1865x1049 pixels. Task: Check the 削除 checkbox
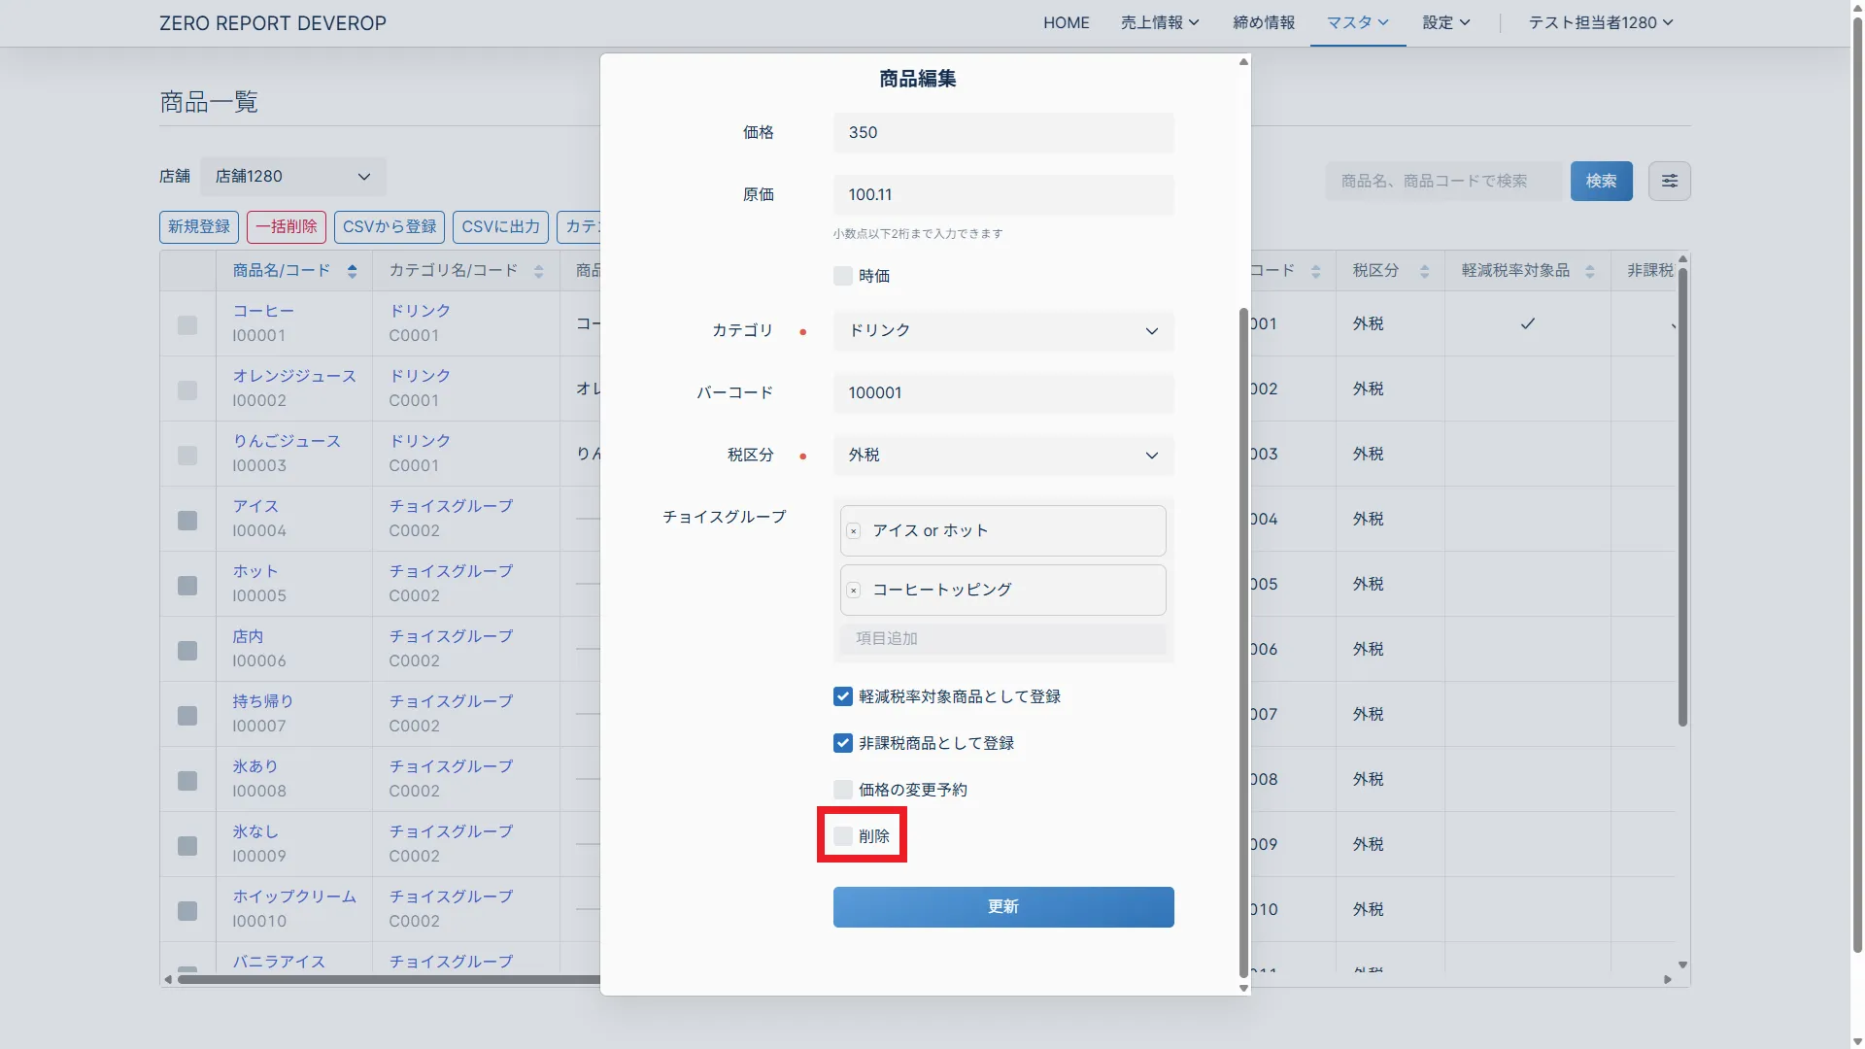tap(843, 836)
